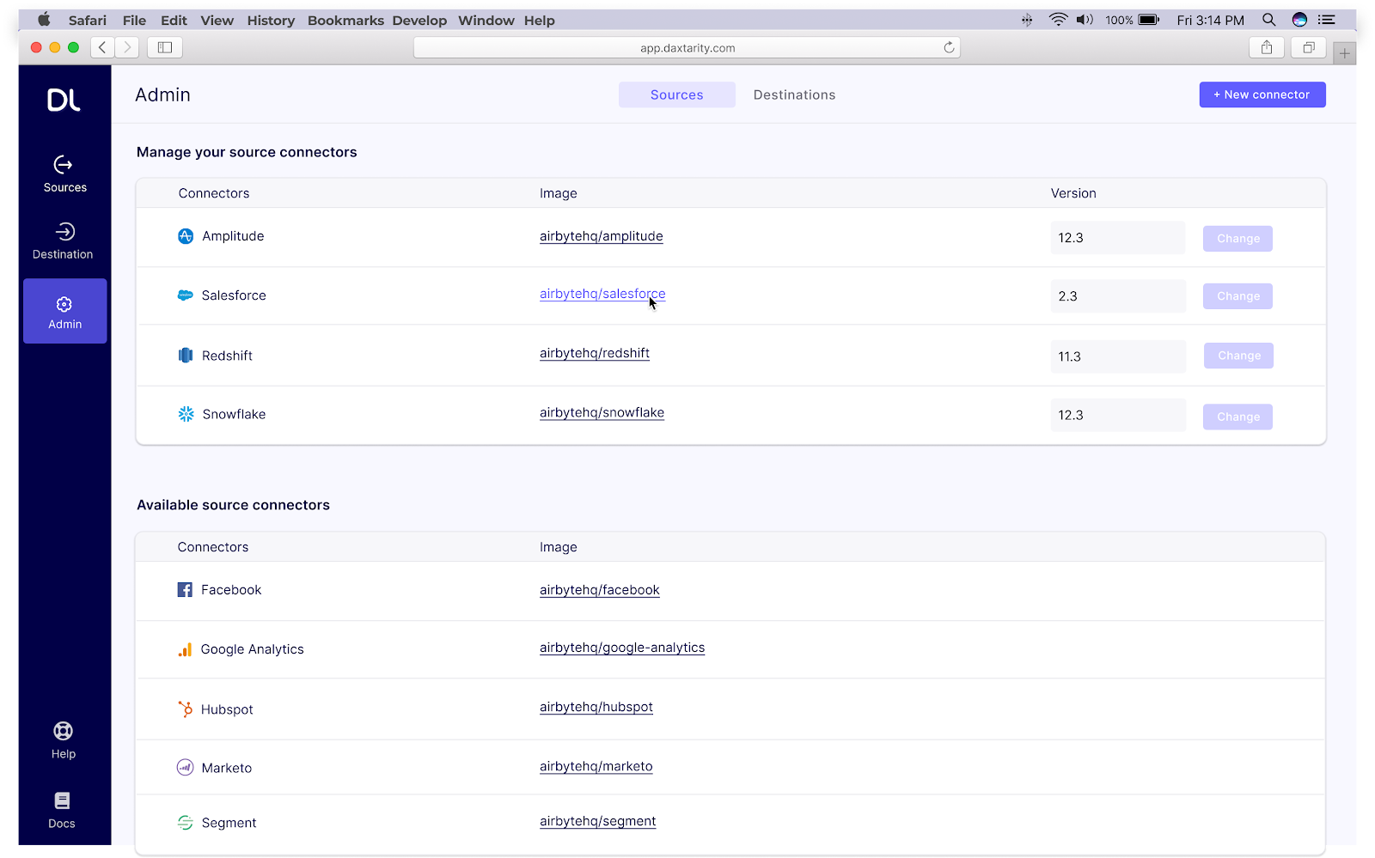
Task: Click Change for the Redshift connector
Action: (x=1238, y=356)
